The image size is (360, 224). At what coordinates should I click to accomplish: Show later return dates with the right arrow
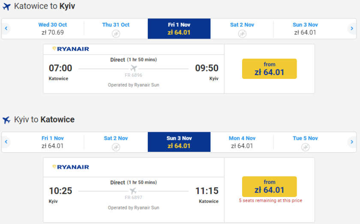[x=352, y=142]
